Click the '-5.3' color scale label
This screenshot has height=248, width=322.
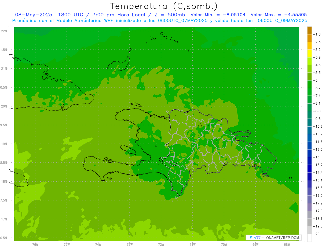pos(317,73)
